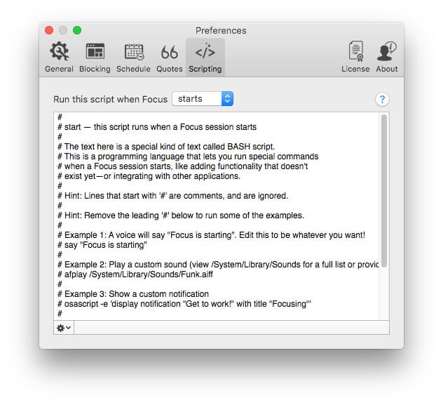Click the line '# afplay /System/Library/Sounds/Funk.aiff'
This screenshot has height=405, width=443.
135,274
